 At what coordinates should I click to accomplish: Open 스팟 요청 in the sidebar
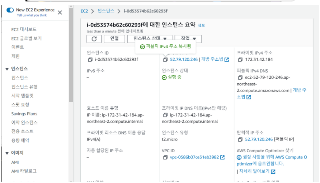click(20, 105)
